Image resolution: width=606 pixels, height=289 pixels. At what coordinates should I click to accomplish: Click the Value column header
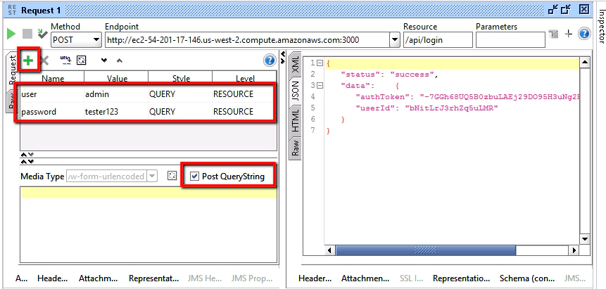(x=116, y=78)
